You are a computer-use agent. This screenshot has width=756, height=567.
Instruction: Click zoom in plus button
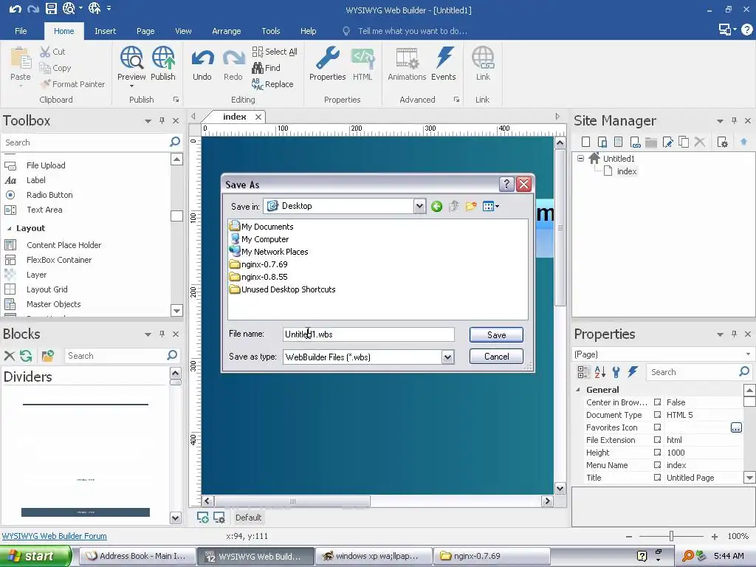coord(715,536)
